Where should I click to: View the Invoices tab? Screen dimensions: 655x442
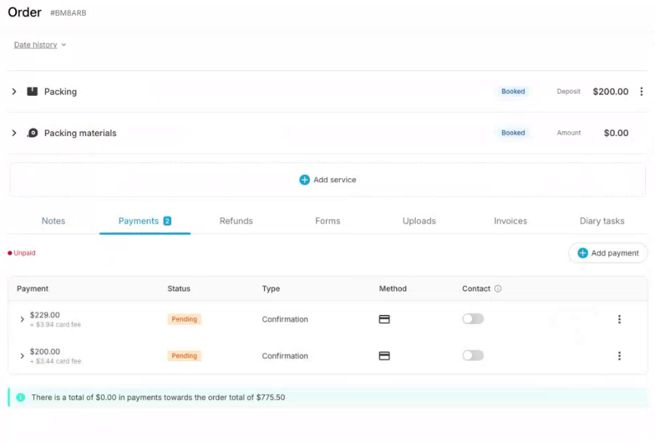(511, 221)
